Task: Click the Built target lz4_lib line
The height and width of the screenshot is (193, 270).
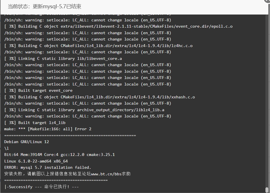Action: pos(35,123)
